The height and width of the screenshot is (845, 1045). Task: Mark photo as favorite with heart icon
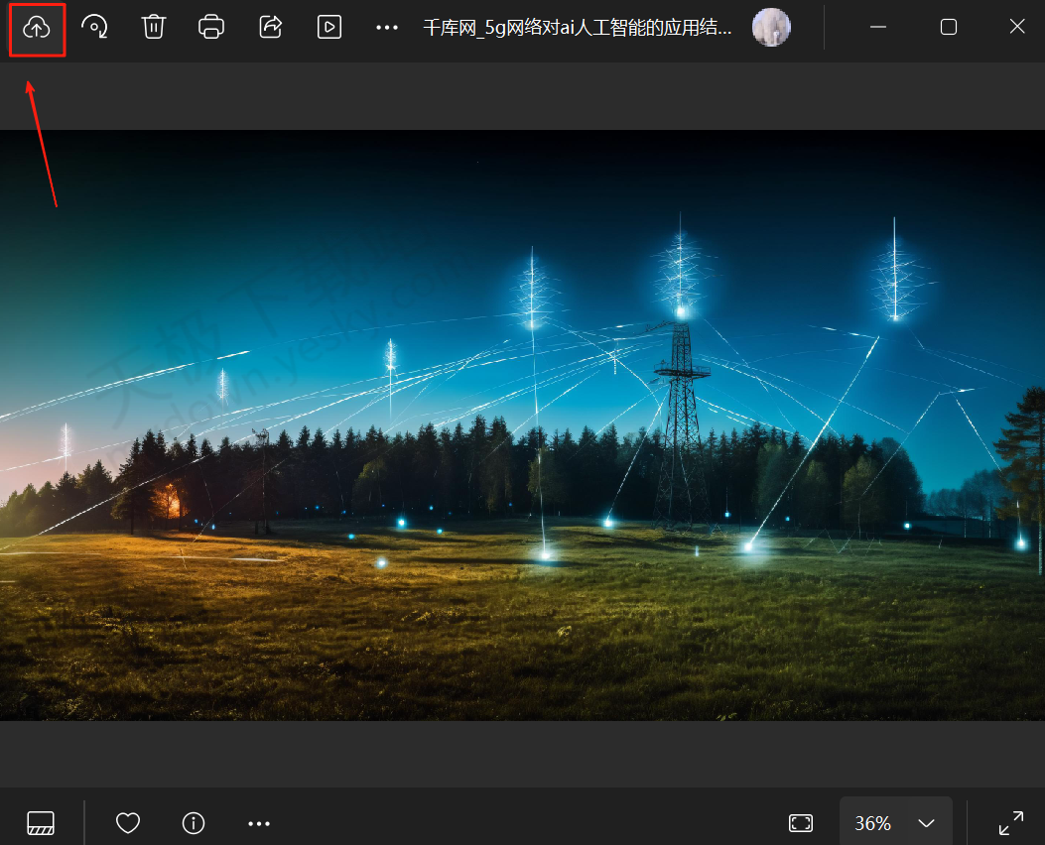128,823
